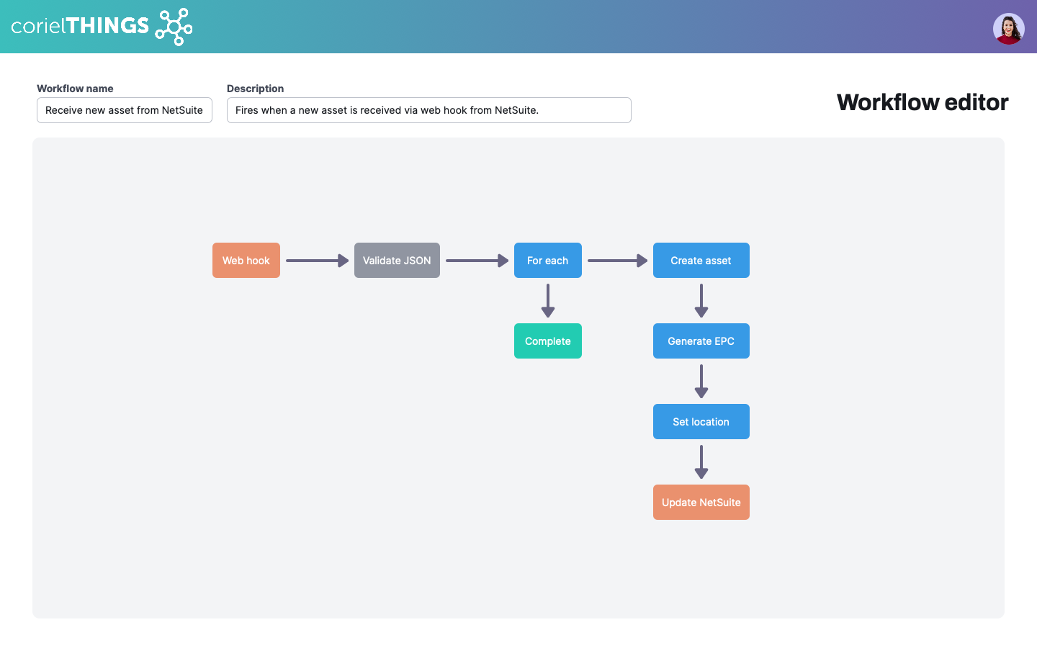The image size is (1037, 648).
Task: Click the Complete node
Action: tap(547, 341)
